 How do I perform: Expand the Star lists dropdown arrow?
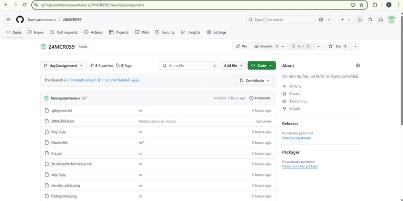356,46
